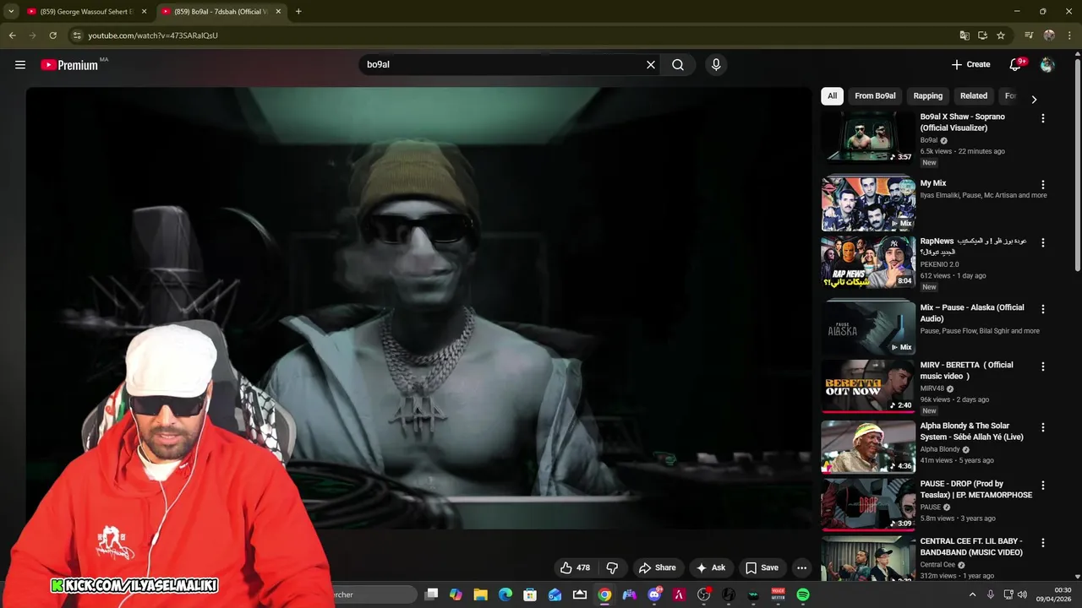
Task: Open YouTube notifications bell
Action: coord(1015,65)
